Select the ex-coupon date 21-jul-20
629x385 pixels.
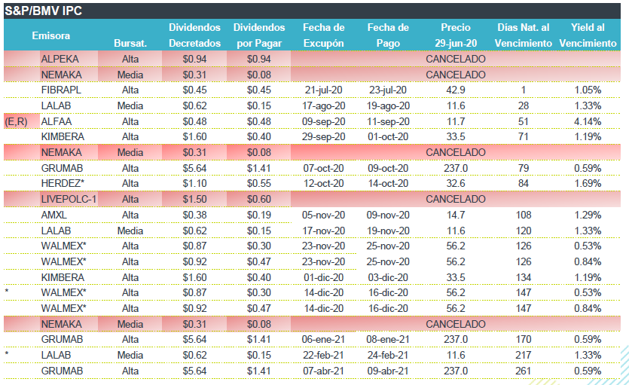click(323, 90)
